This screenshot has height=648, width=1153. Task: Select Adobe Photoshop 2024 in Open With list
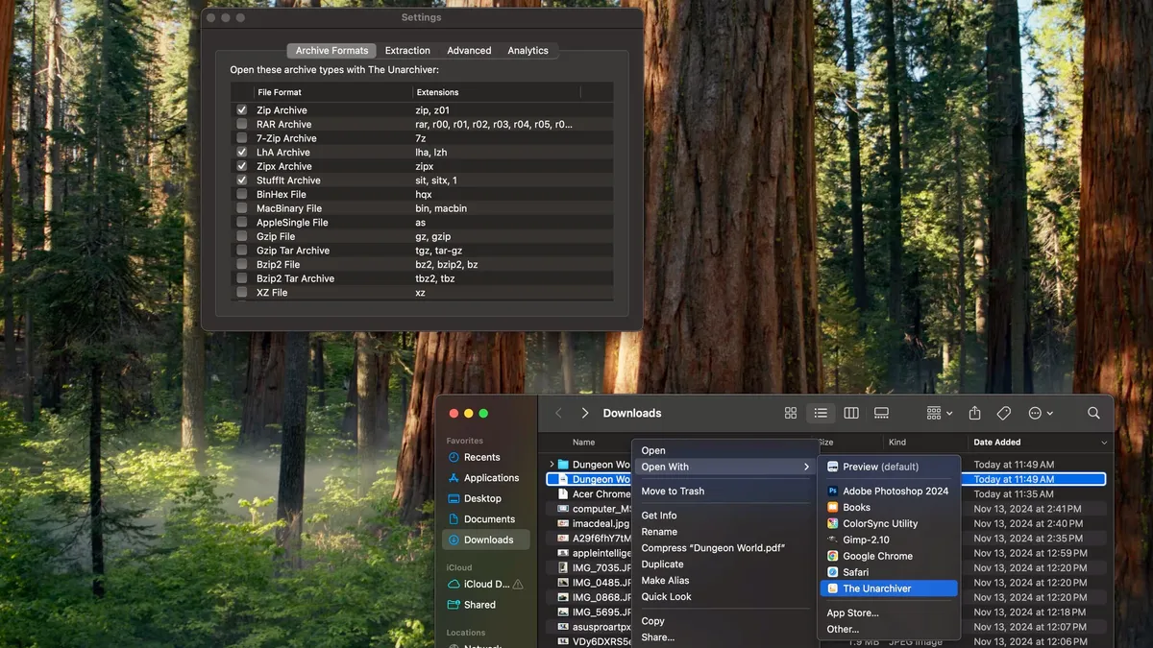tap(895, 491)
